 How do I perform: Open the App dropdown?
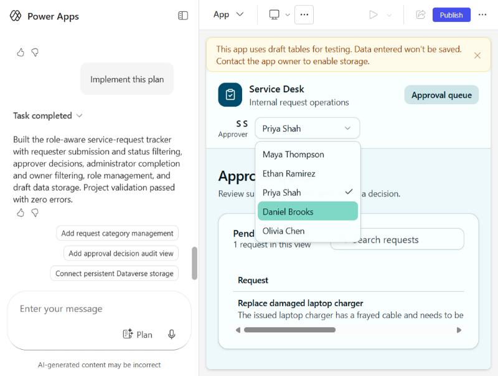[228, 14]
